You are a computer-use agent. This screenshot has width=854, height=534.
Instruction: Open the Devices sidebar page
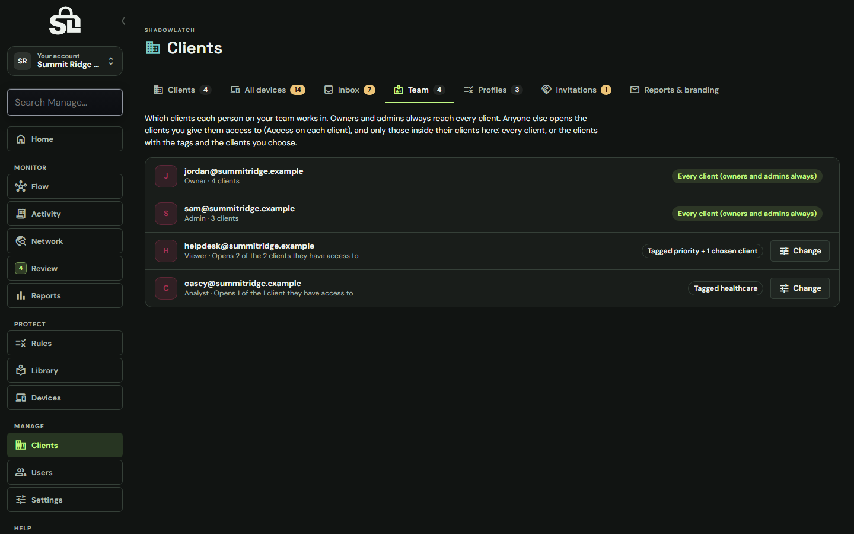pos(65,398)
